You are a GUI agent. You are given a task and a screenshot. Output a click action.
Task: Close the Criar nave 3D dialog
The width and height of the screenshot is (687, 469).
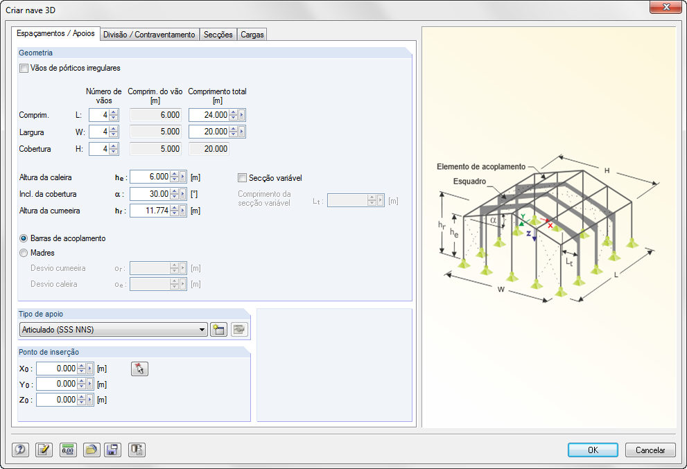[x=666, y=7]
